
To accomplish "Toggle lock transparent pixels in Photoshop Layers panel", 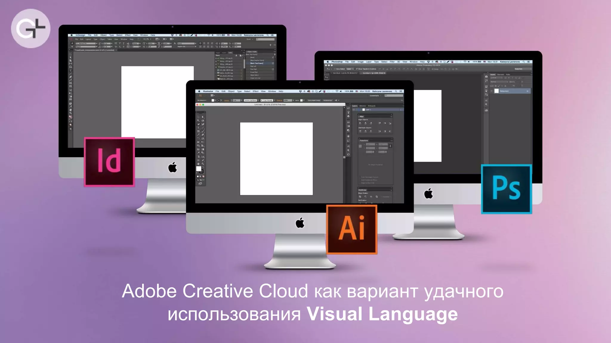I will coord(496,86).
